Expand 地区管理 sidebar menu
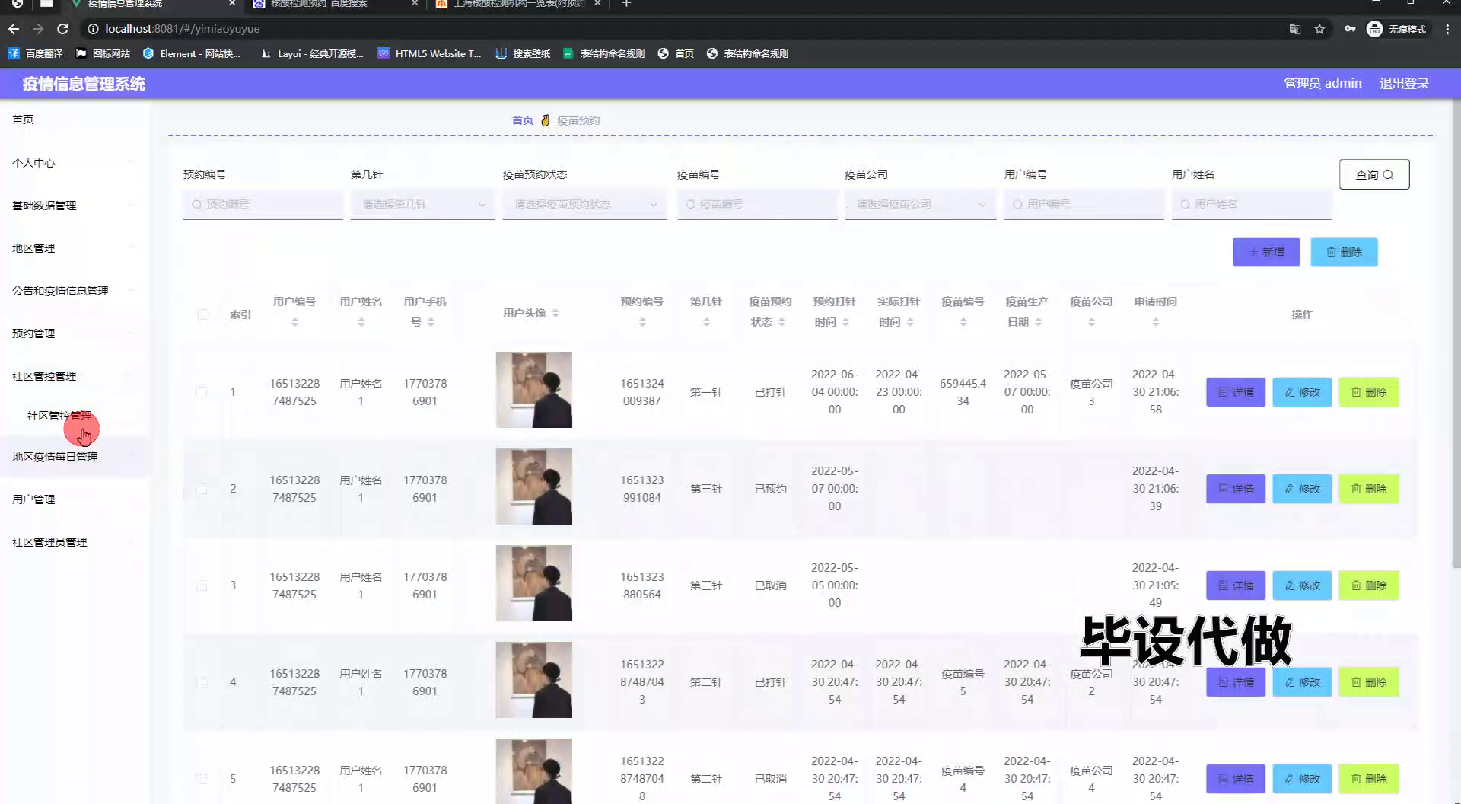1461x804 pixels. (72, 248)
